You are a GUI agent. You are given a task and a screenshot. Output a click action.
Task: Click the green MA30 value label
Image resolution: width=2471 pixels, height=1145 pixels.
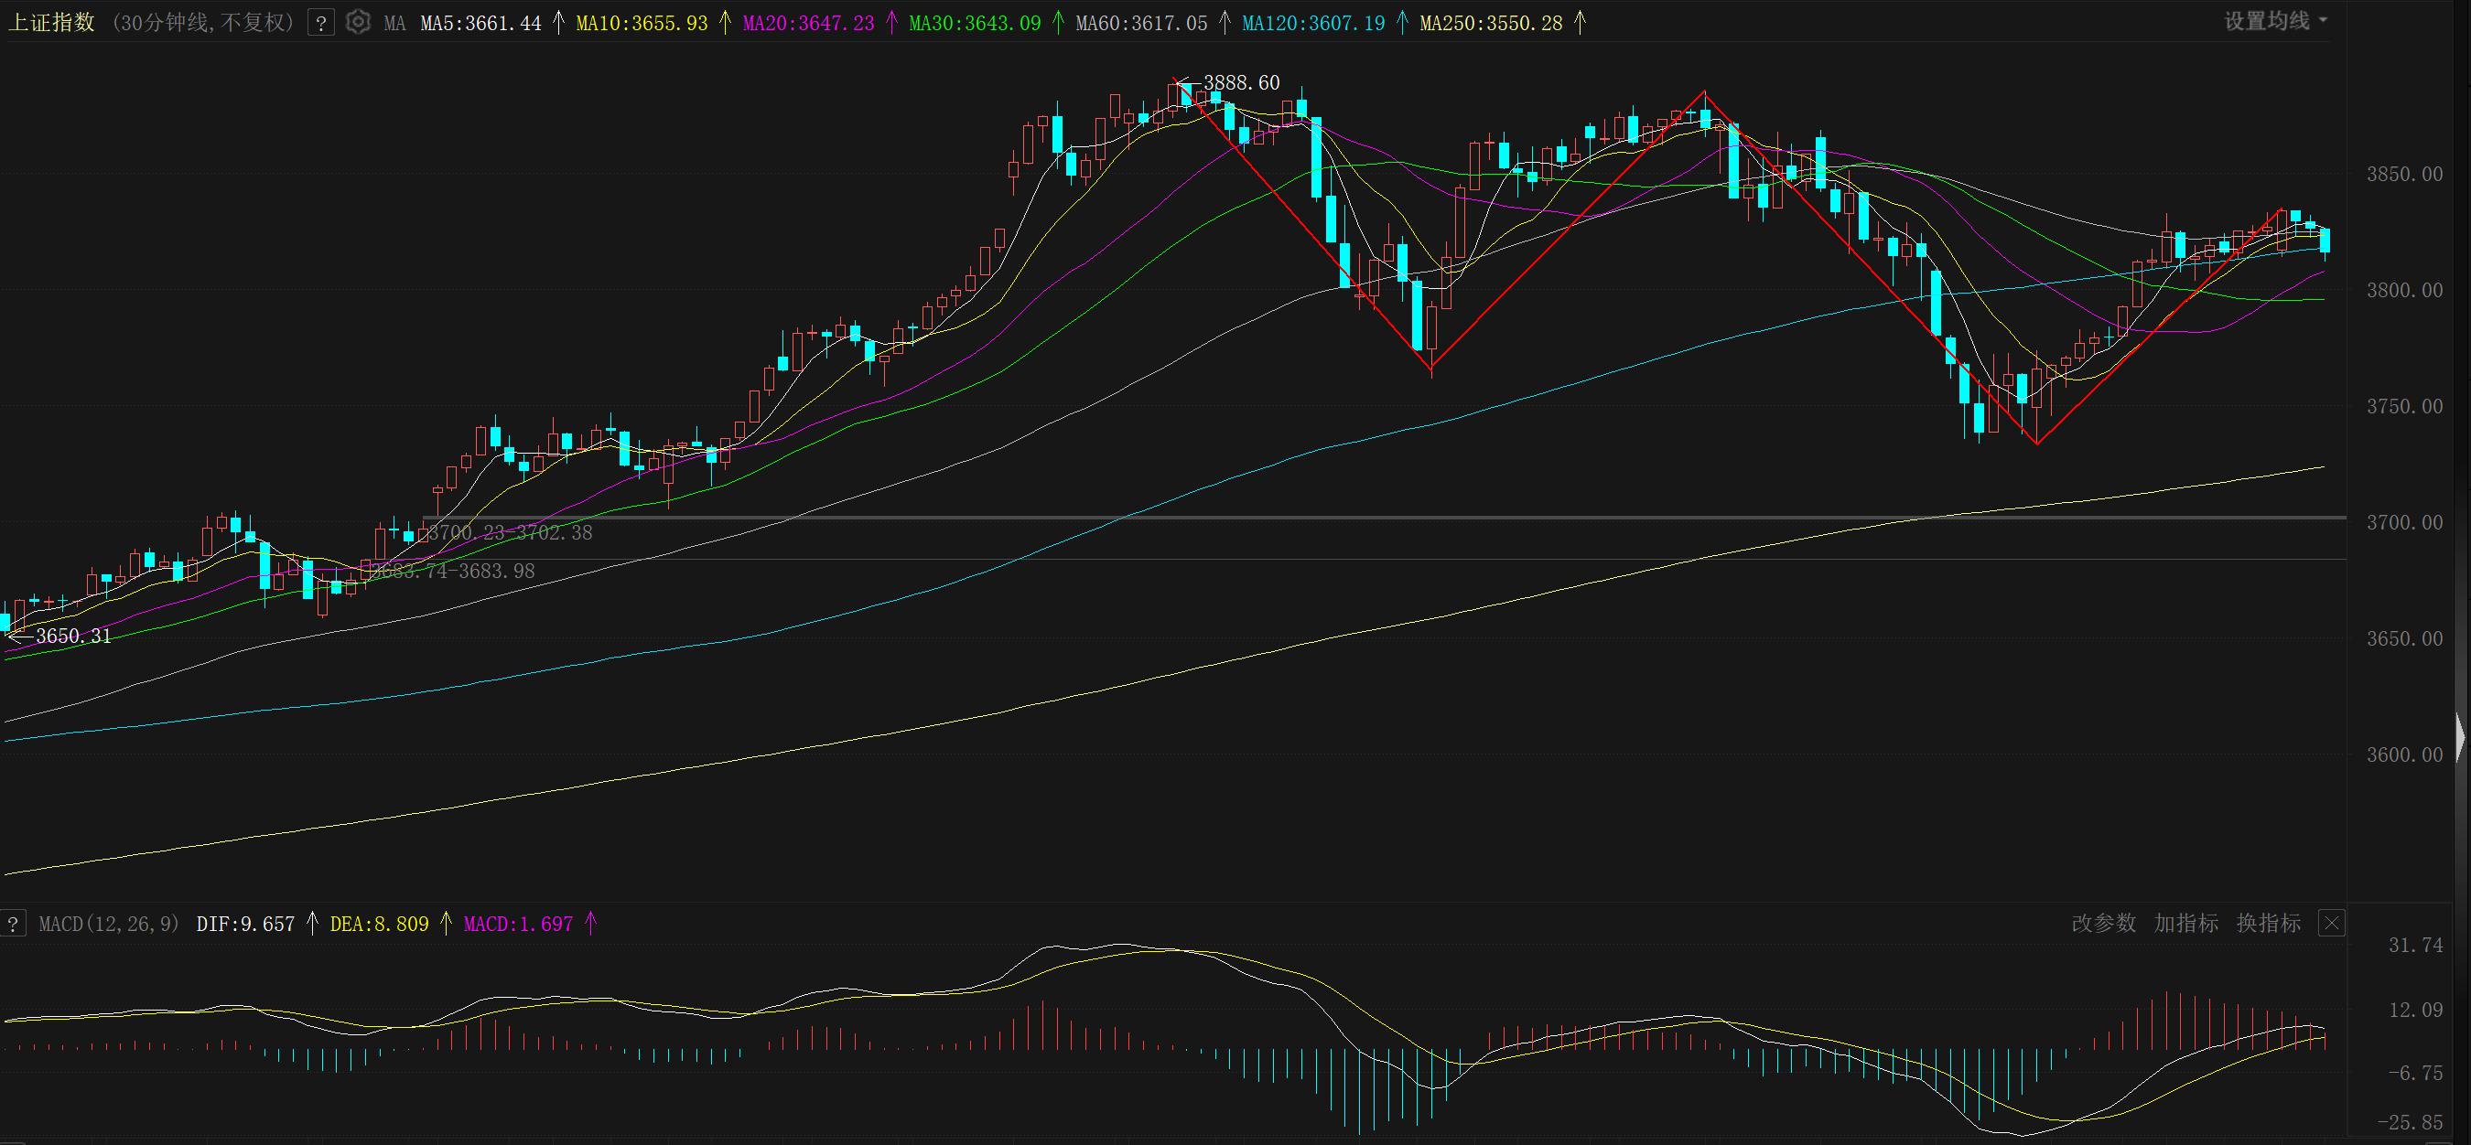(974, 23)
